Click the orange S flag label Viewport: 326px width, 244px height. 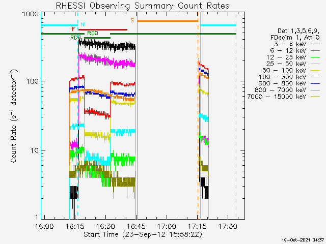click(x=132, y=20)
